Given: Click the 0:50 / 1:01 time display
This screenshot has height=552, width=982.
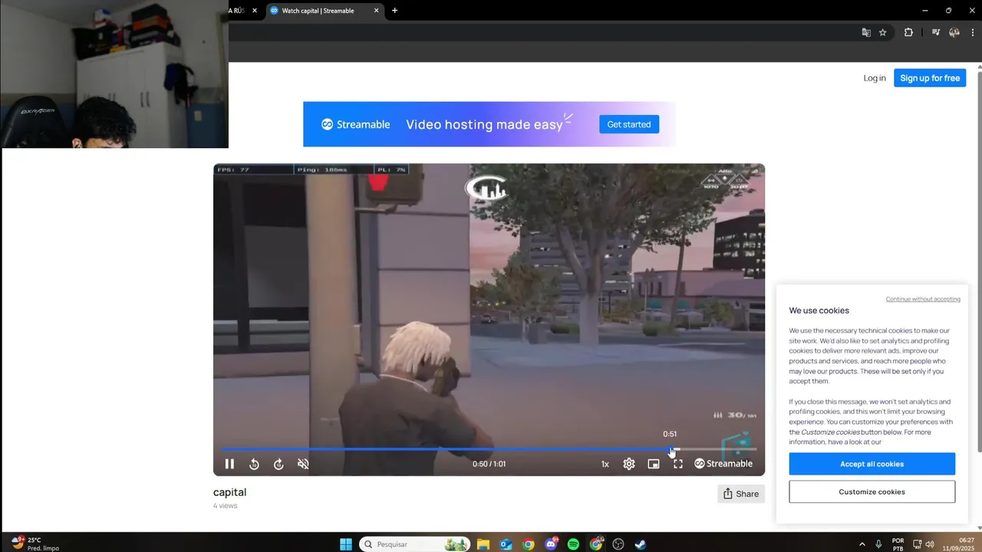Looking at the screenshot, I should 489,464.
